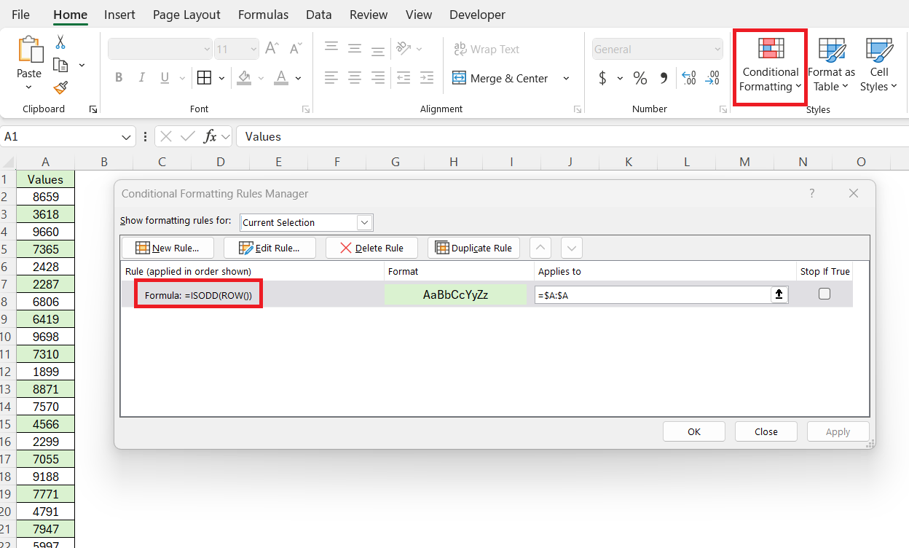Move rule up with the up arrow
The width and height of the screenshot is (909, 548).
540,248
